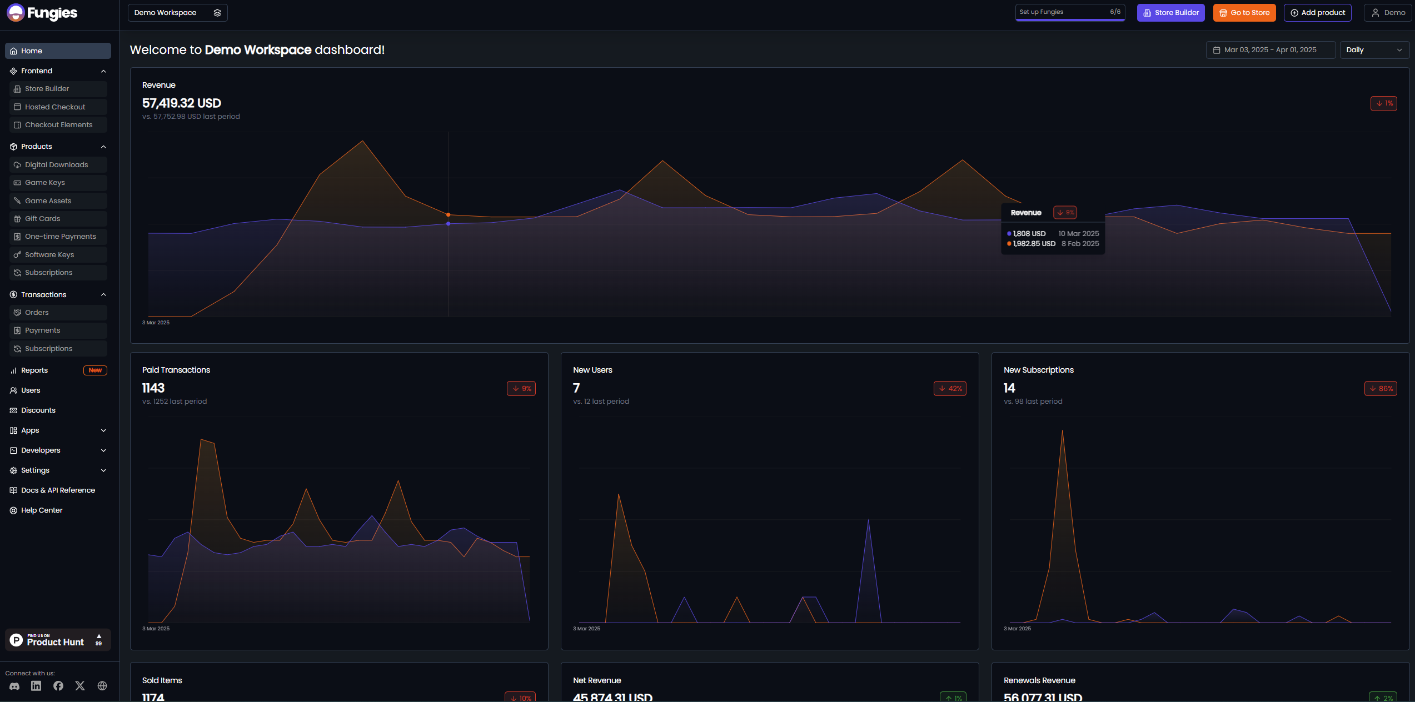Viewport: 1415px width, 702px height.
Task: Expand the Settings section
Action: pyautogui.click(x=58, y=470)
